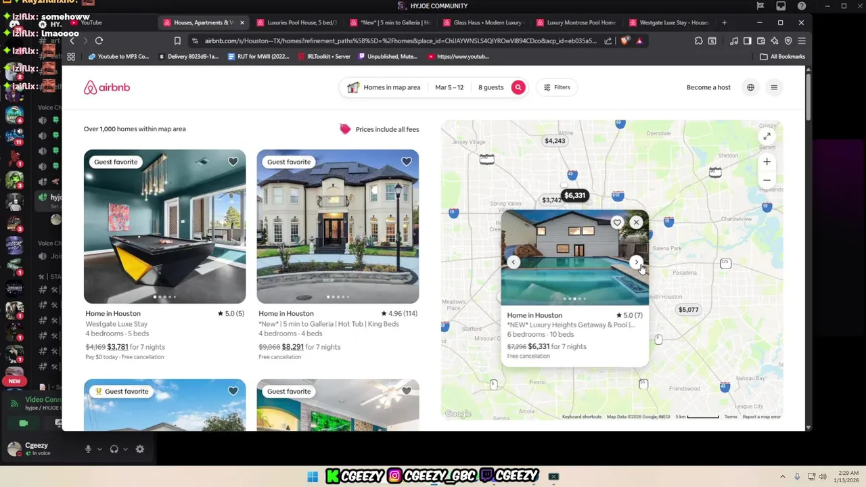
Task: Bookmark this page icon
Action: [177, 41]
